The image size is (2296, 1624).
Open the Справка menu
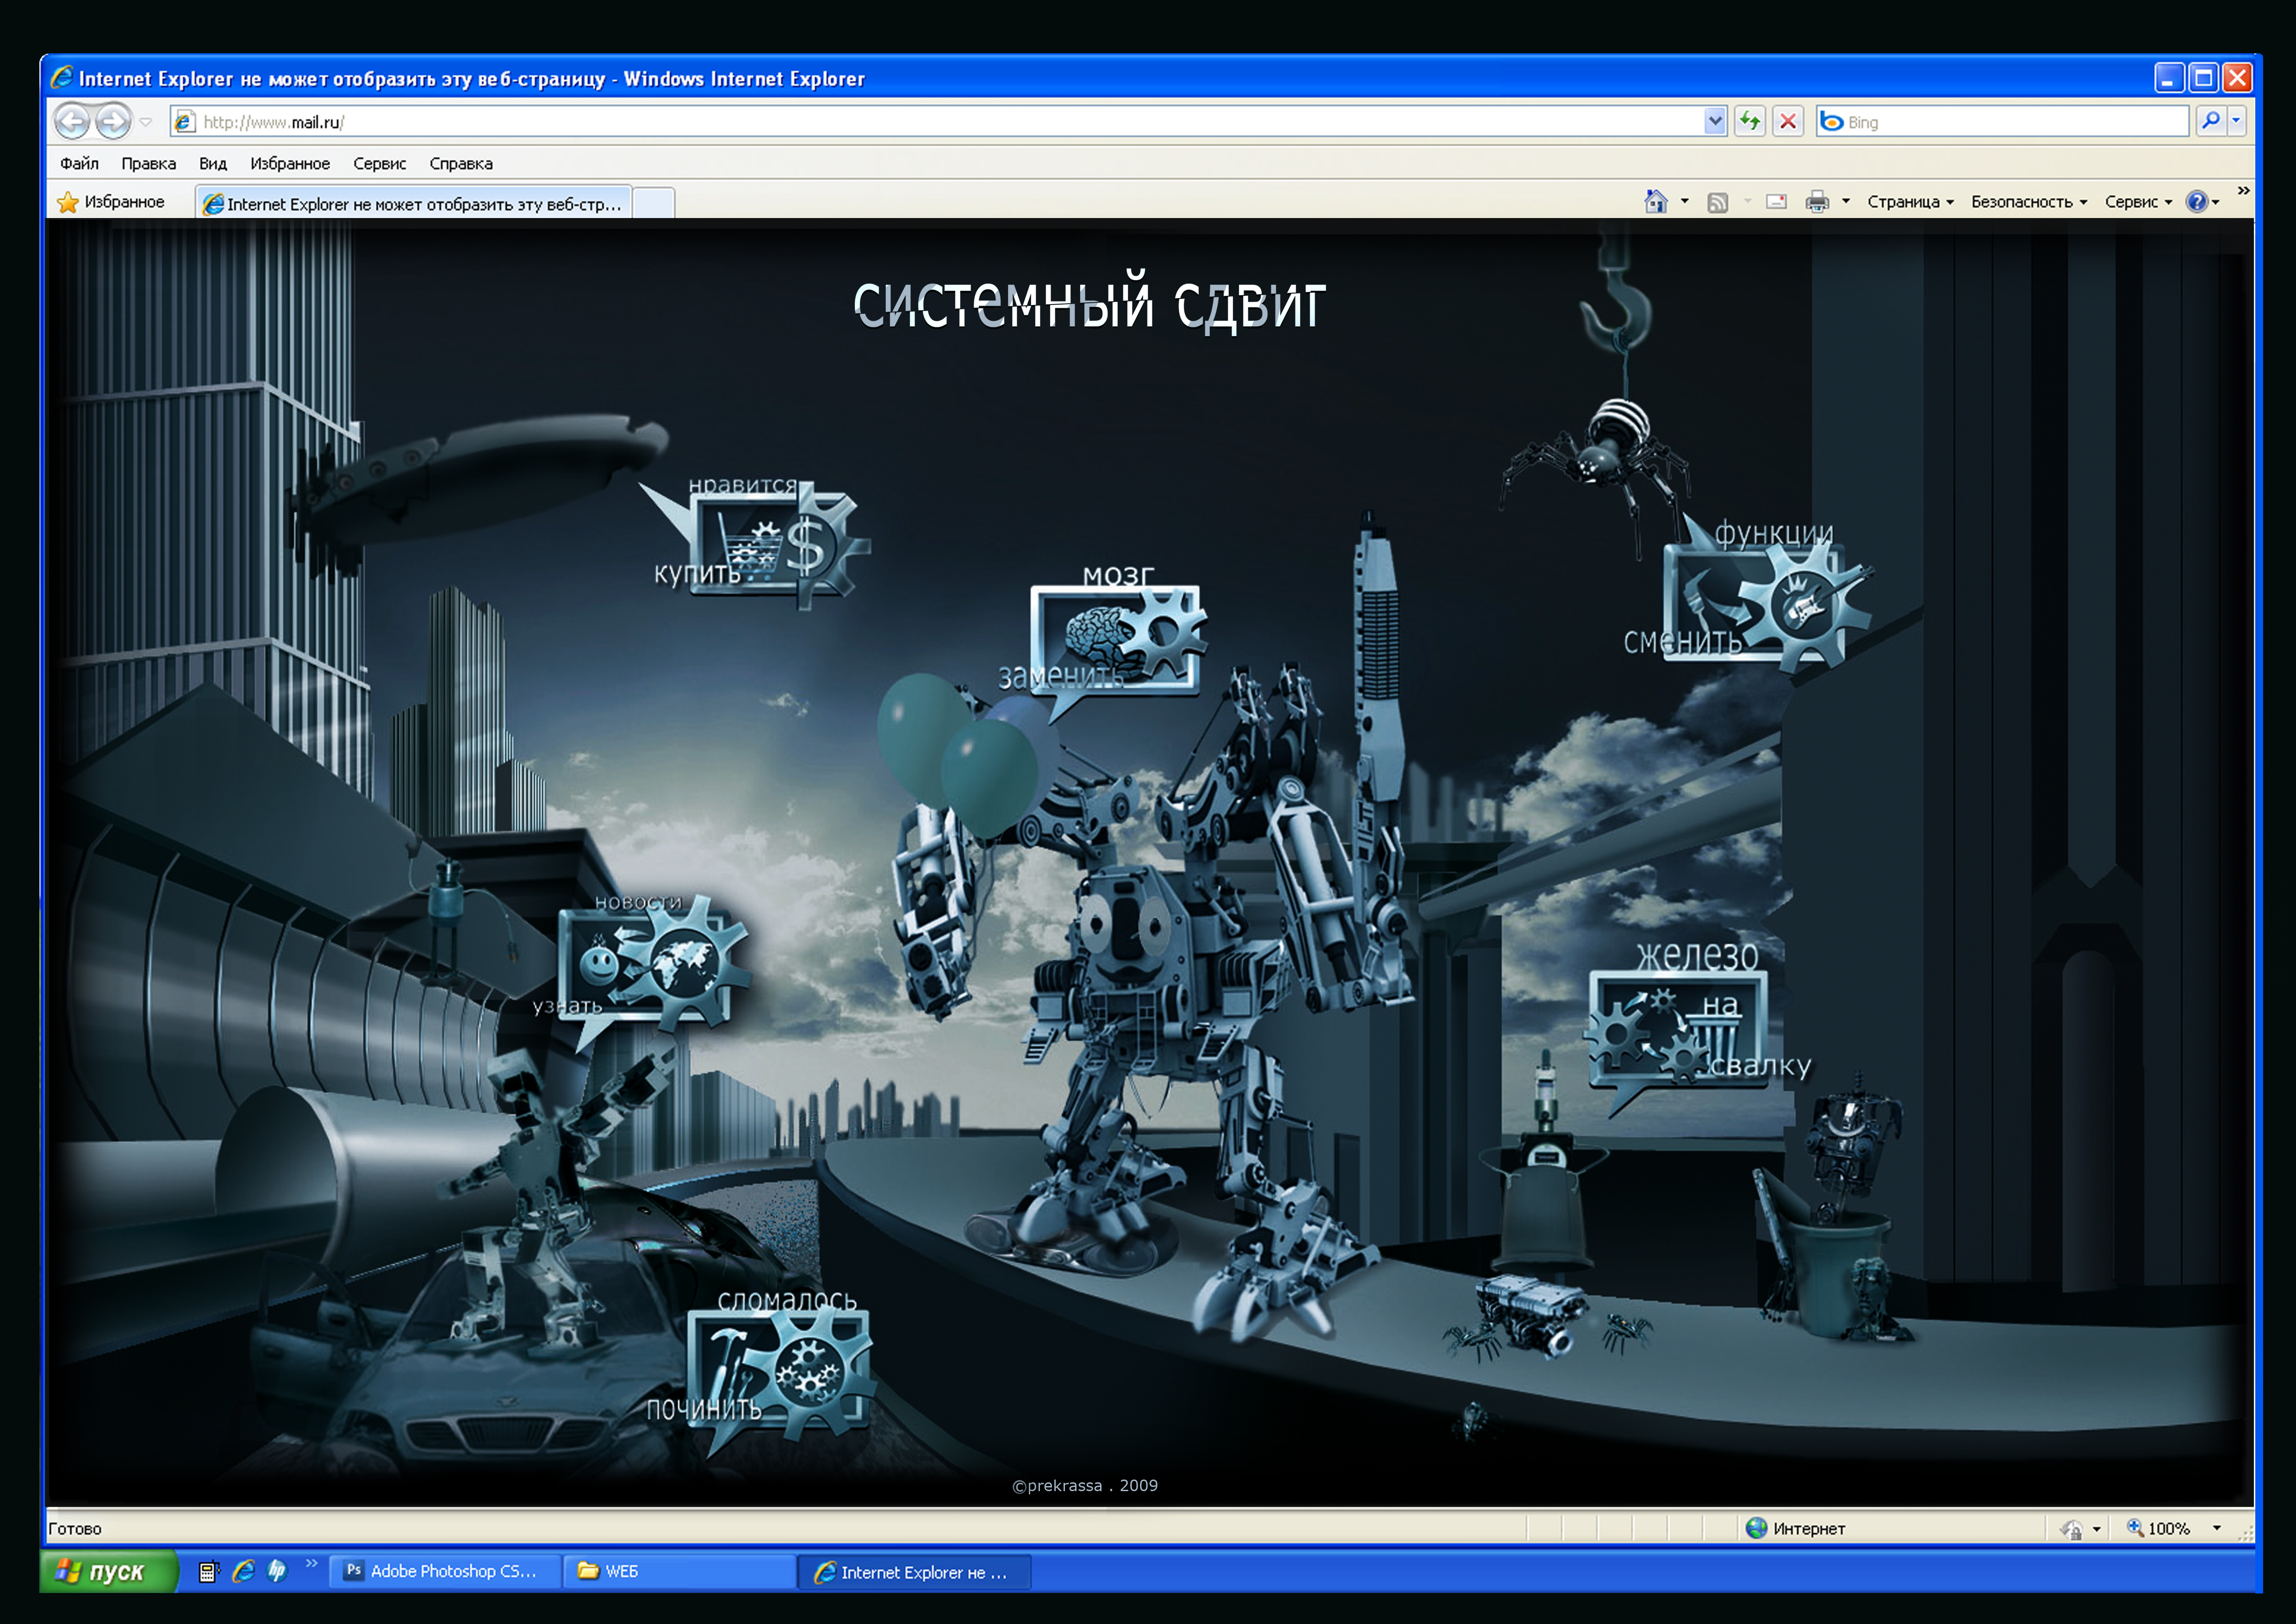coord(461,164)
